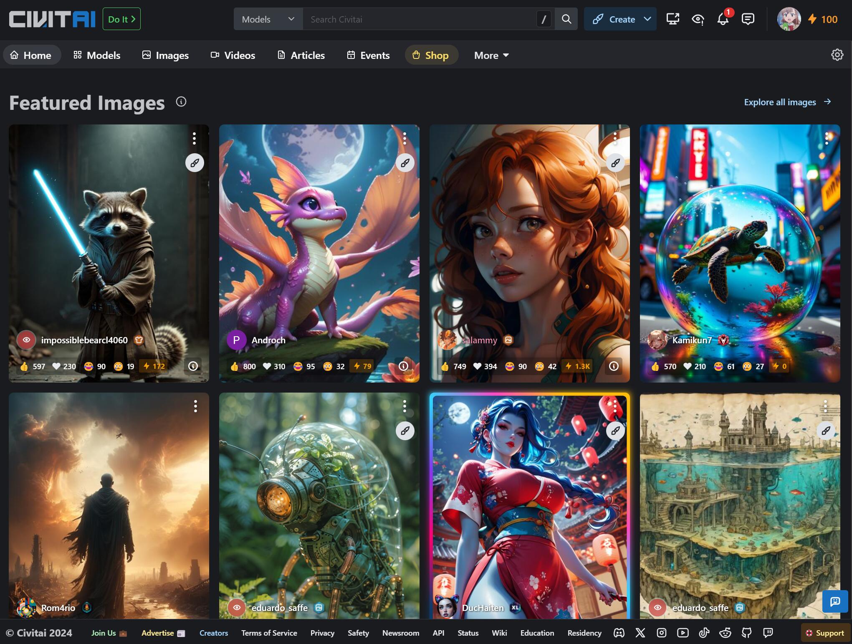Add laugh reaction on salammy's image
The image size is (852, 644).
tap(516, 366)
